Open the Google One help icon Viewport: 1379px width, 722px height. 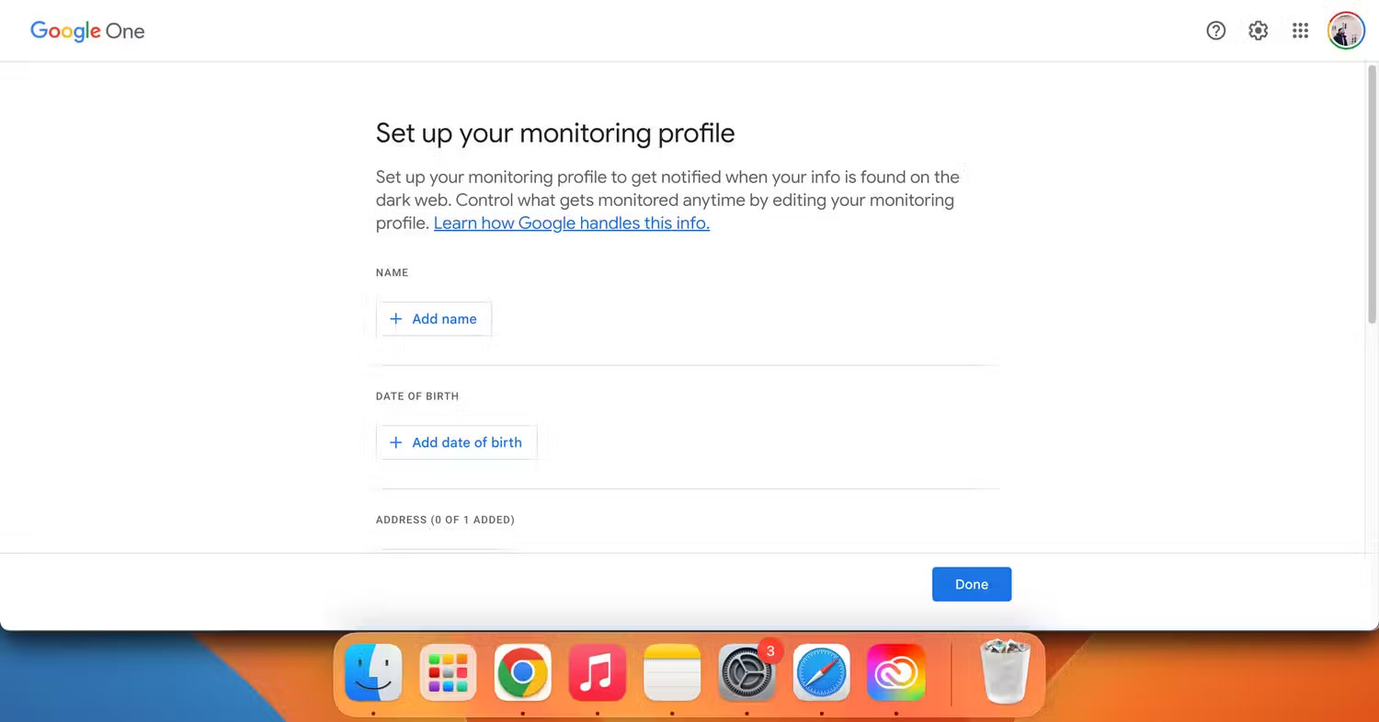[x=1215, y=30]
